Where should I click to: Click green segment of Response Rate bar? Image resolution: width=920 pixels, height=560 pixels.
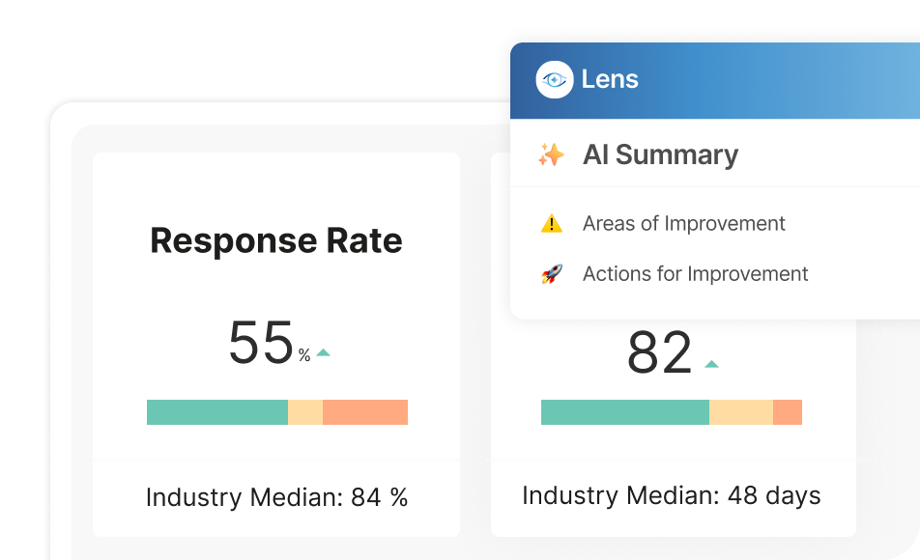pyautogui.click(x=217, y=412)
